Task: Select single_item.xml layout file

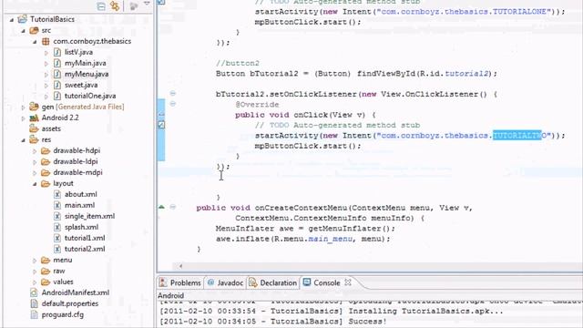Action: click(x=89, y=216)
